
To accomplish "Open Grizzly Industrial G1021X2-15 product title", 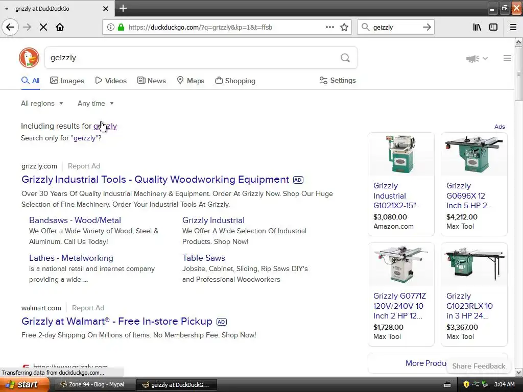I will 397,195.
